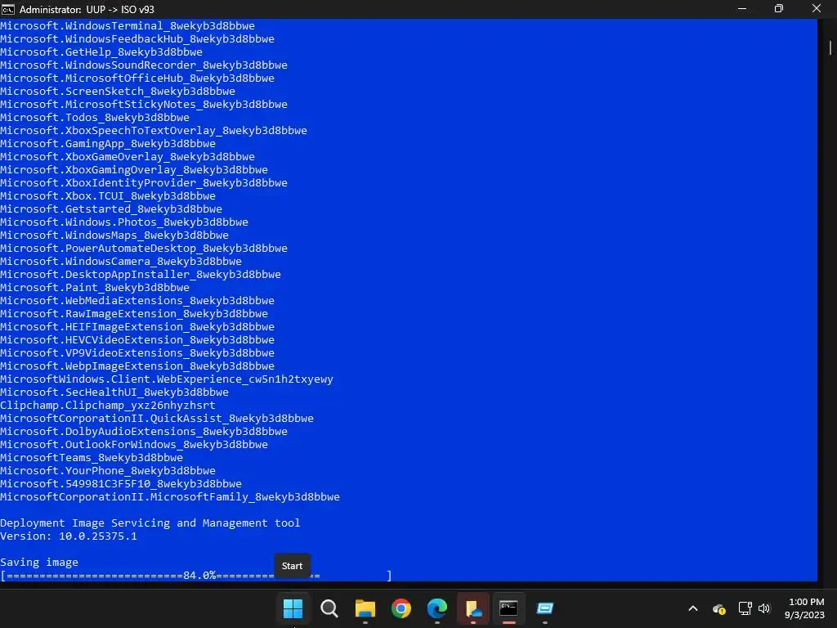
Task: Click the Microsoft.YourPhone line
Action: point(108,470)
